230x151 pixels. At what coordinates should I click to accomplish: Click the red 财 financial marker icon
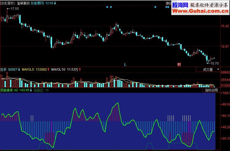click(x=179, y=65)
